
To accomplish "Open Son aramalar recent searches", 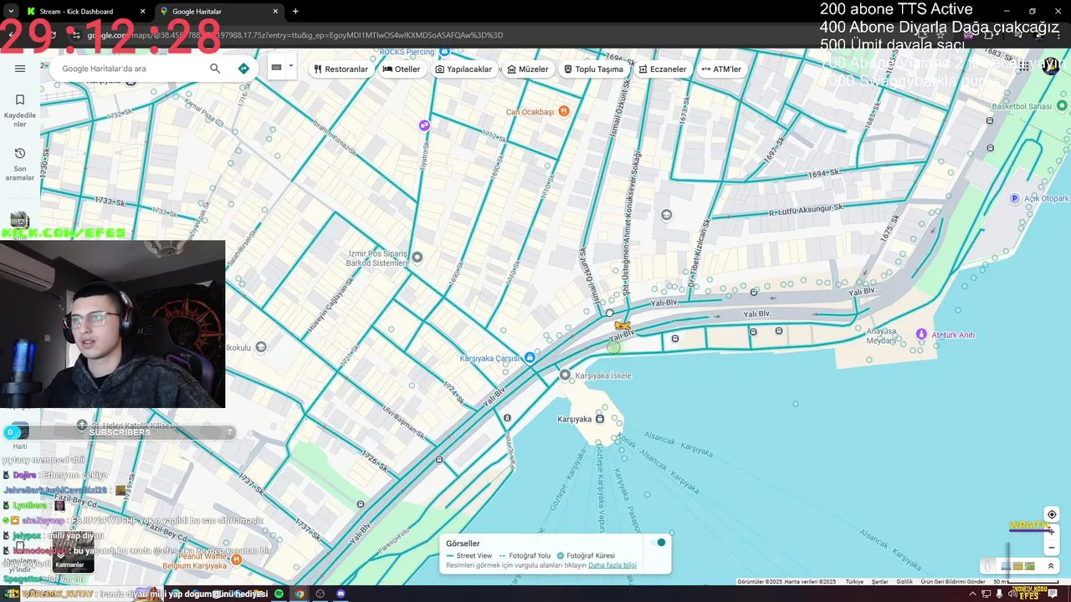I will coord(20,165).
